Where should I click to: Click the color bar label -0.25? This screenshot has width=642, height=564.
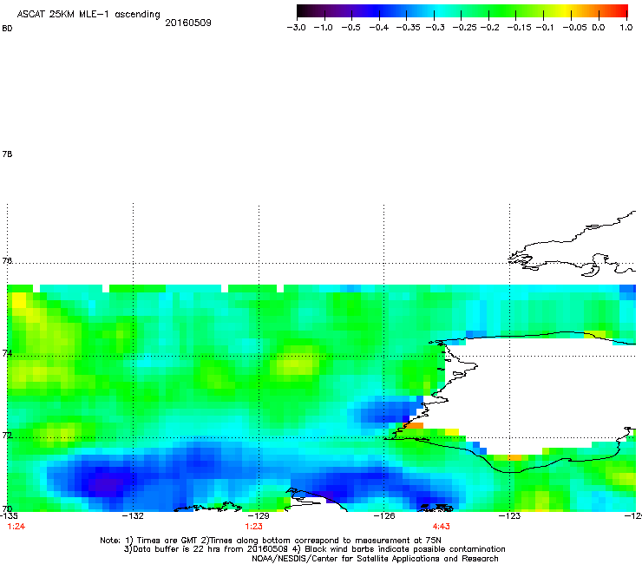(465, 28)
